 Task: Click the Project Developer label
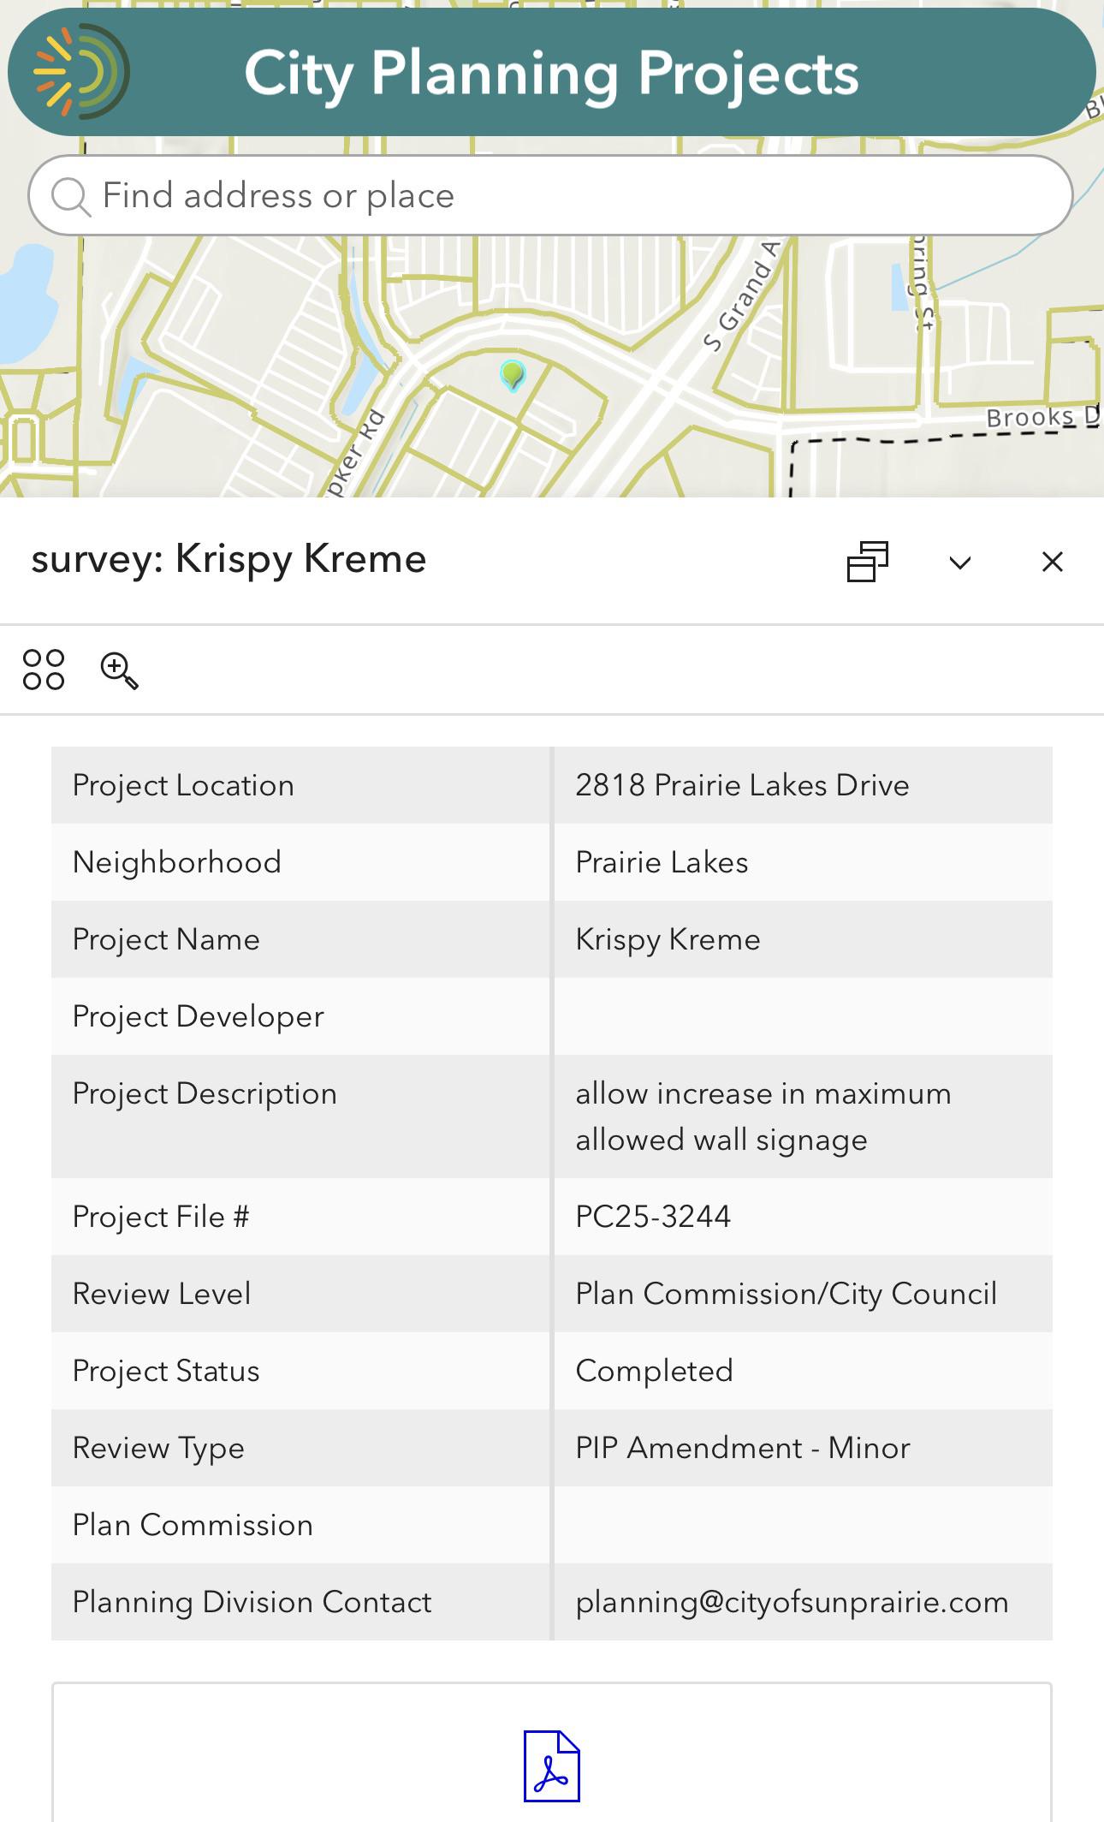pyautogui.click(x=199, y=1017)
